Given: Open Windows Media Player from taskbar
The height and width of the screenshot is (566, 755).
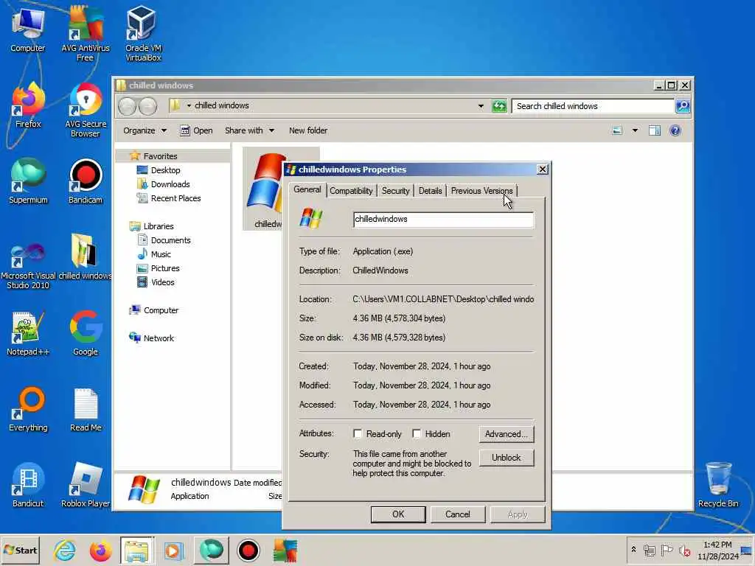Looking at the screenshot, I should [x=173, y=551].
